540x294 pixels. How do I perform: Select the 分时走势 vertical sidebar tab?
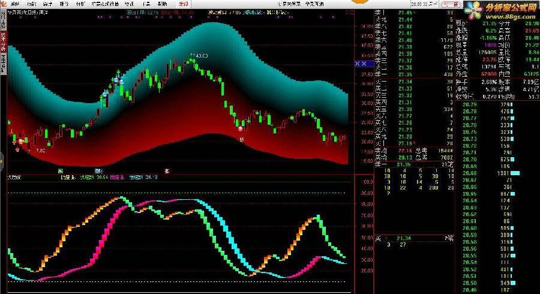pyautogui.click(x=3, y=20)
